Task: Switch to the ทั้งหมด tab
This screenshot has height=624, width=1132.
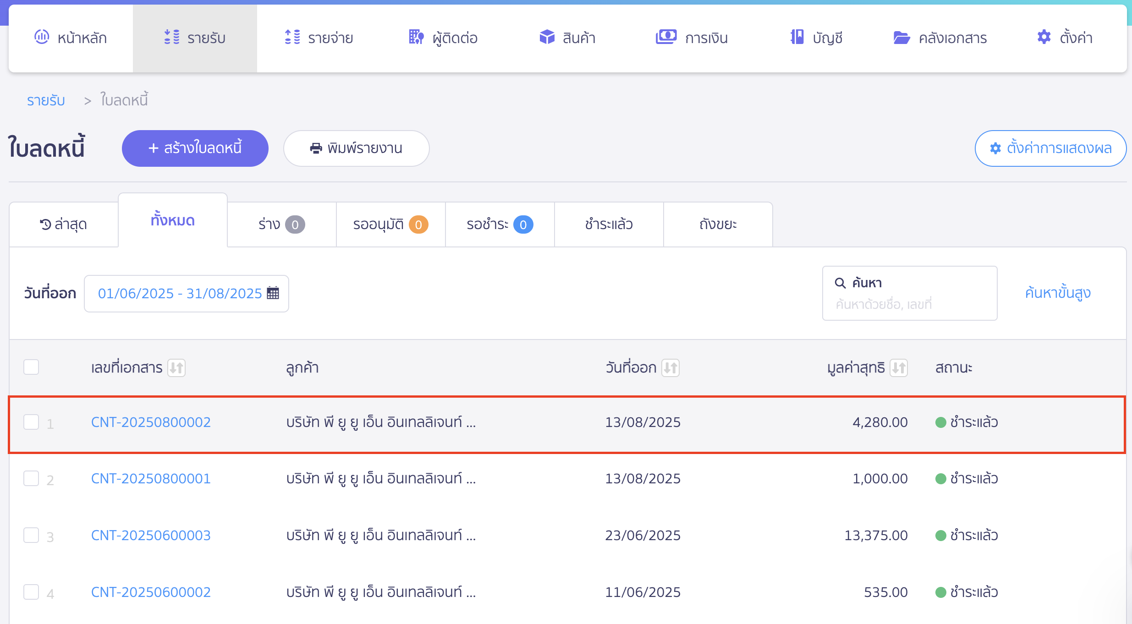Action: (x=173, y=220)
